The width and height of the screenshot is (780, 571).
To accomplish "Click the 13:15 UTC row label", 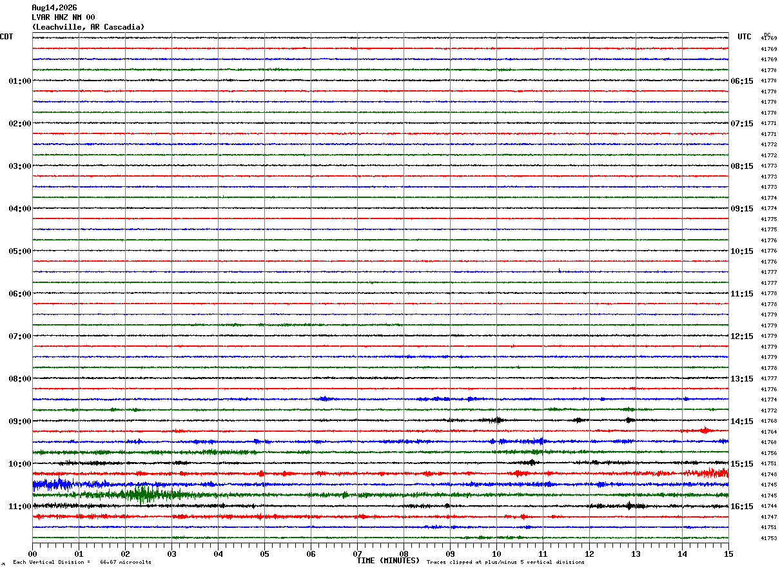I will coord(742,379).
